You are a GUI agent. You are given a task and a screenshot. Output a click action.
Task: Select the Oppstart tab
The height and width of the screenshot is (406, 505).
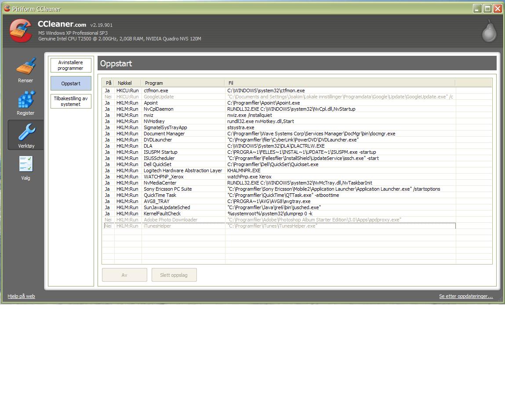[x=71, y=83]
